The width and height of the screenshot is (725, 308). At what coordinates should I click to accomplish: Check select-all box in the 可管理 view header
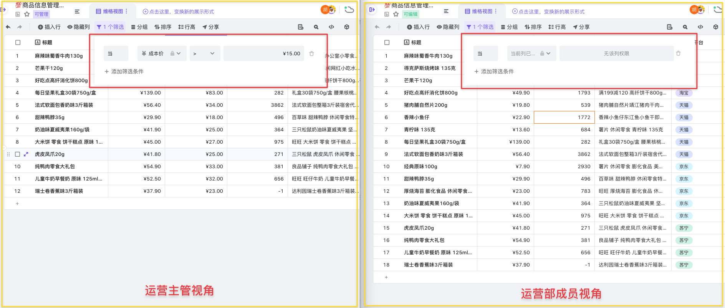tap(18, 43)
